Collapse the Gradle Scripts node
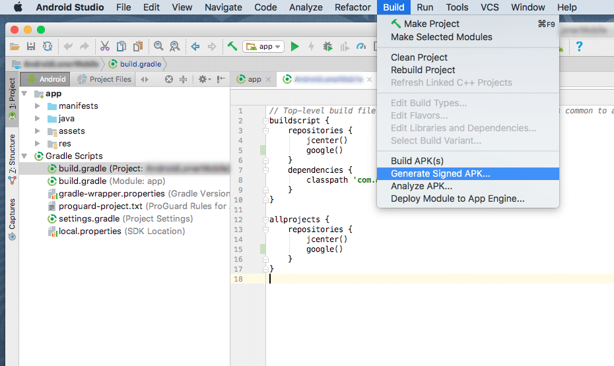 [x=24, y=156]
